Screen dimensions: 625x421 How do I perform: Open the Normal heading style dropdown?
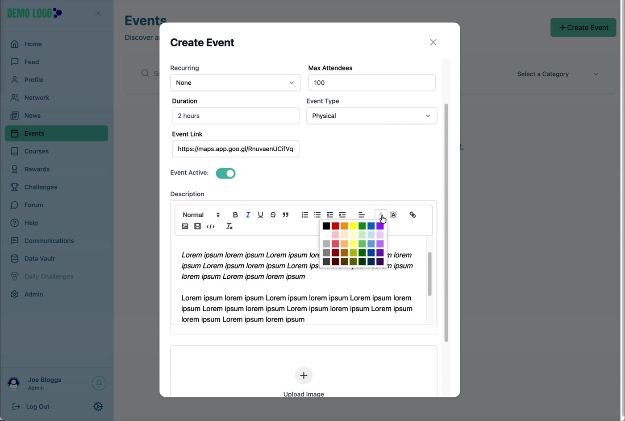point(201,215)
